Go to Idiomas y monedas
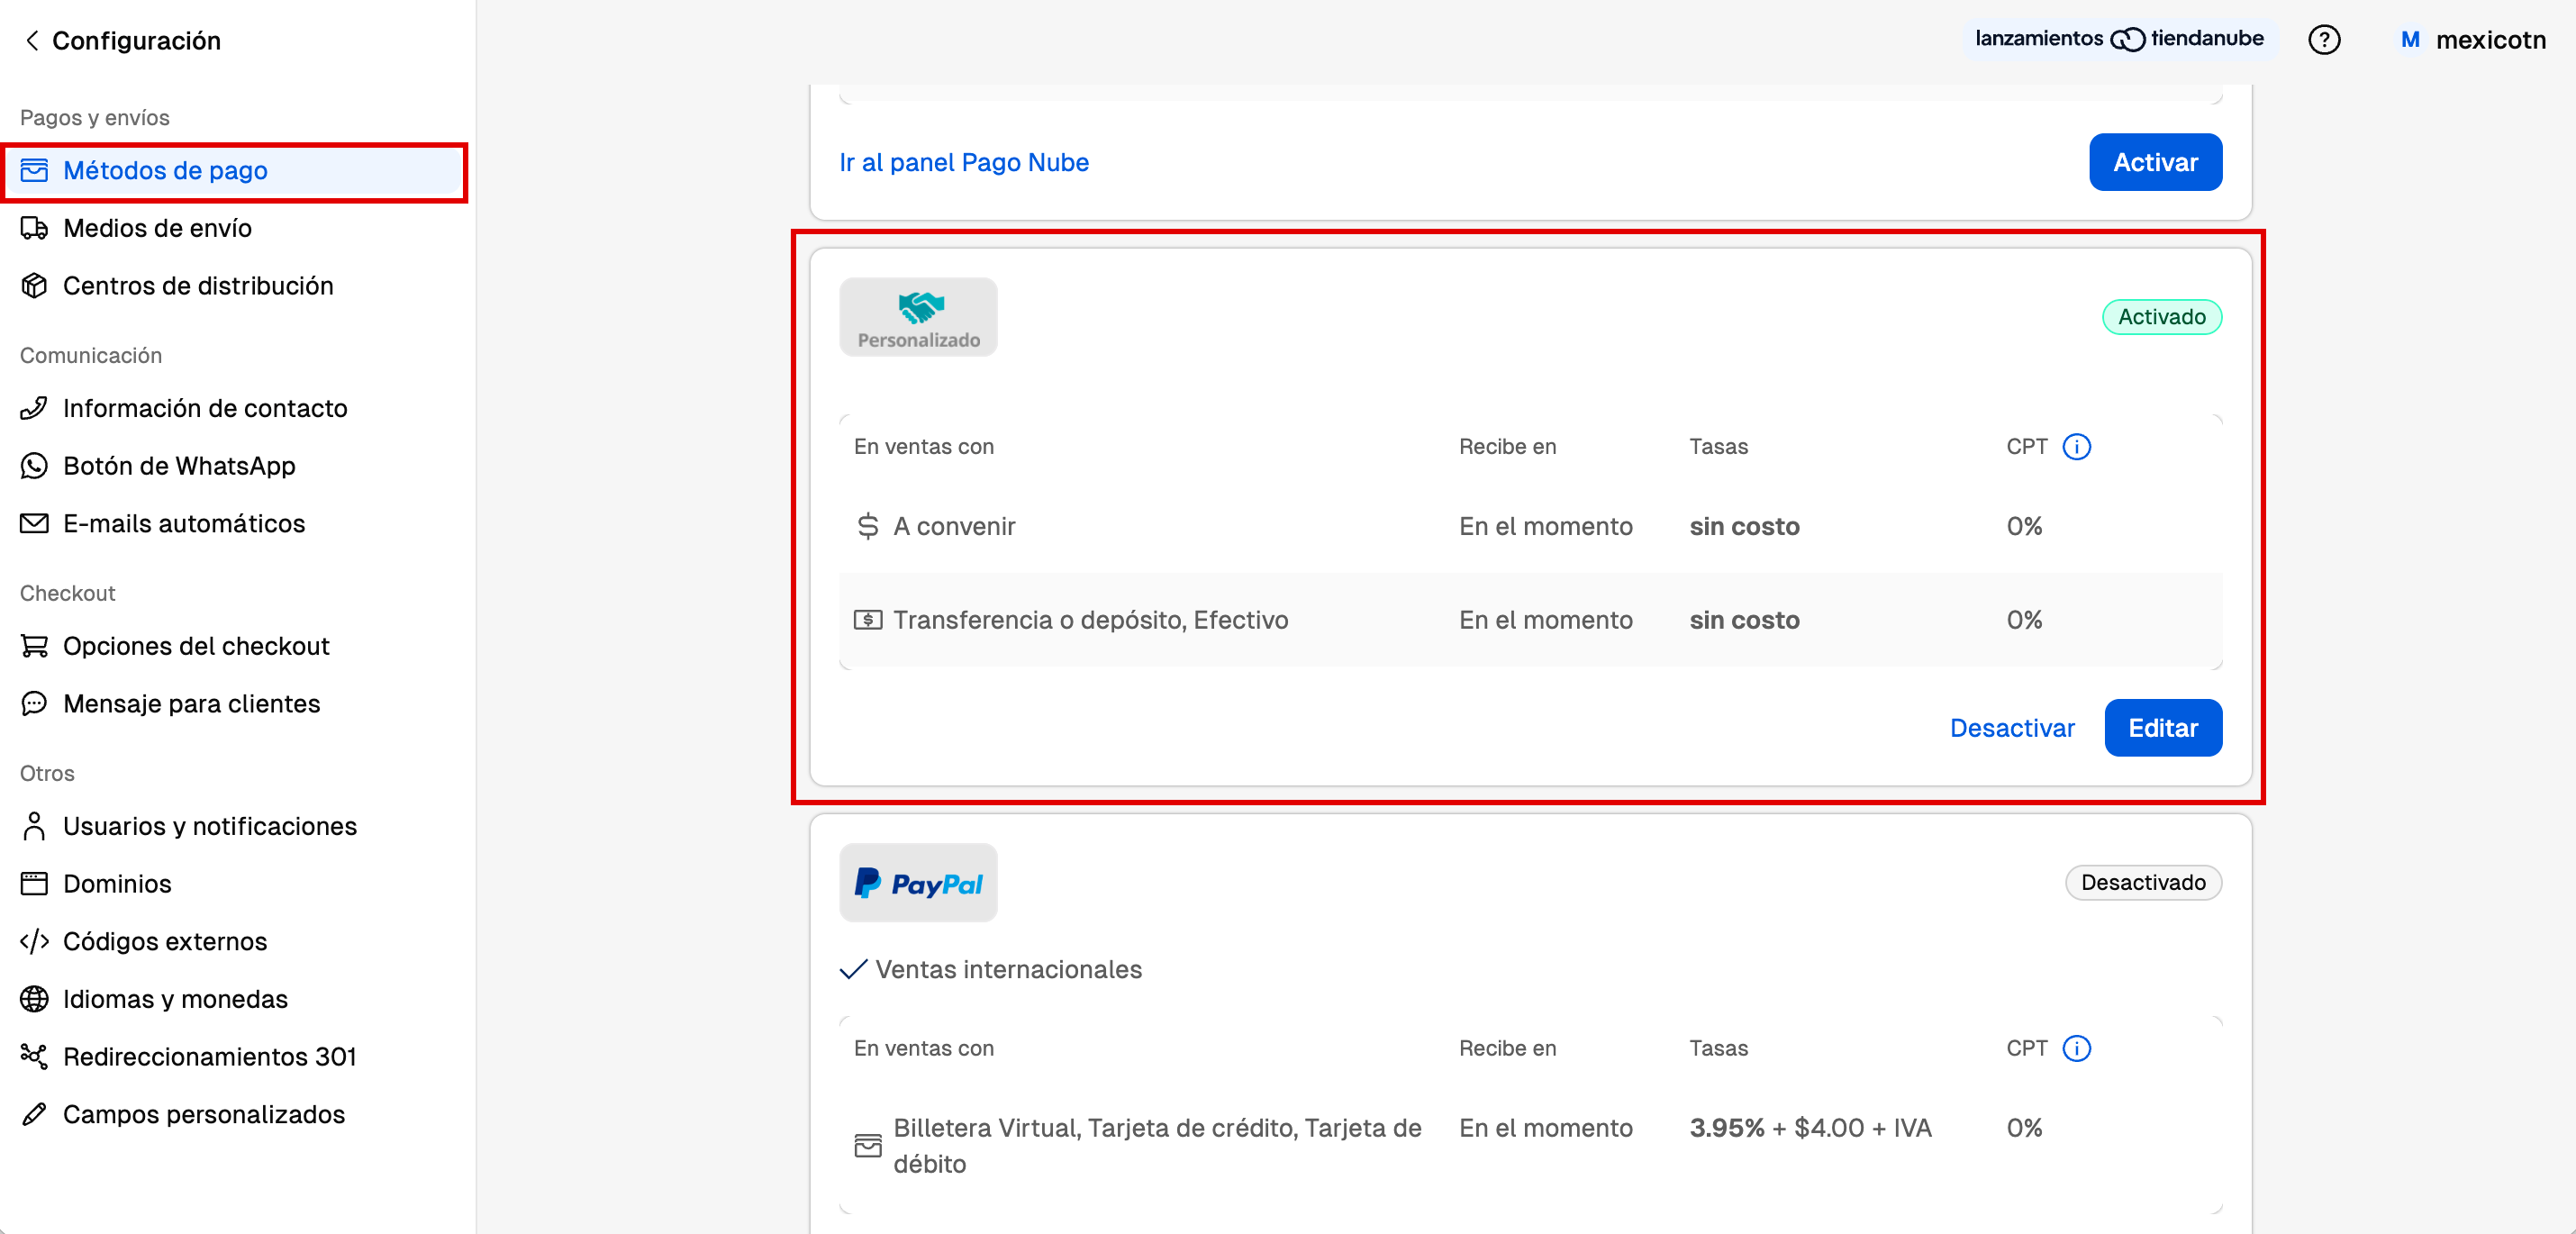 [x=175, y=999]
